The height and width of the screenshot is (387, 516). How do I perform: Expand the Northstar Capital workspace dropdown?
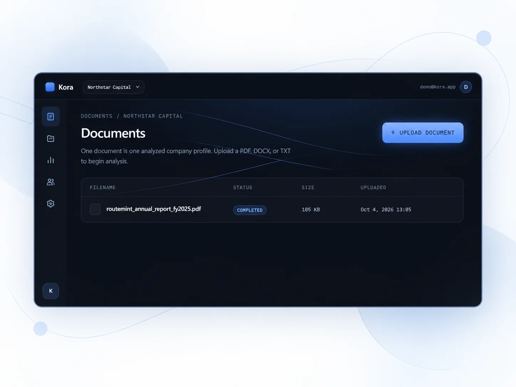(113, 87)
